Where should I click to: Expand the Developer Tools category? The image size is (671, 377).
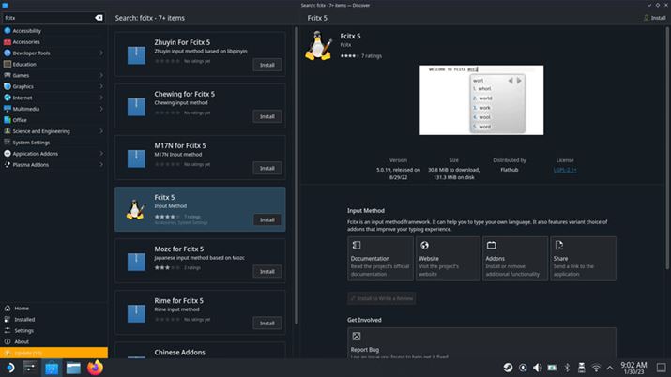tap(102, 53)
